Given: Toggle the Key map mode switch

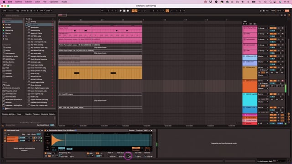Looking at the screenshot, I should 267,11.
